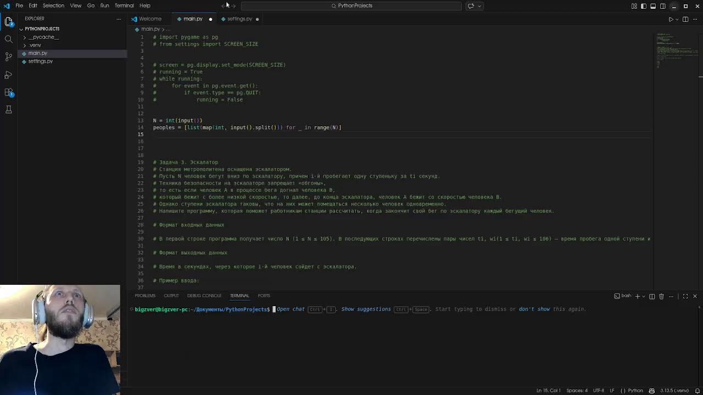The width and height of the screenshot is (703, 395).
Task: Switch to the PORTS panel tab
Action: 264,296
